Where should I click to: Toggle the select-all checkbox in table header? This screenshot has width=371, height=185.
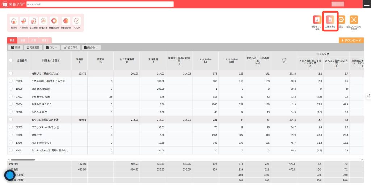pyautogui.click(x=11, y=60)
